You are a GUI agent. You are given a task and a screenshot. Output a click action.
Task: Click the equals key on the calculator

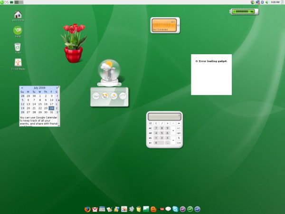pos(173,140)
